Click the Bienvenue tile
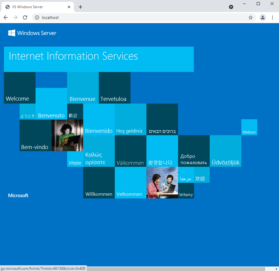The width and height of the screenshot is (279, 271). click(x=83, y=88)
